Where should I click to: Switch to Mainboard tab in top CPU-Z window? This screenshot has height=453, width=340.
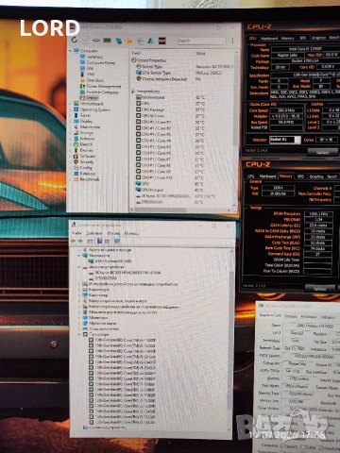click(269, 38)
